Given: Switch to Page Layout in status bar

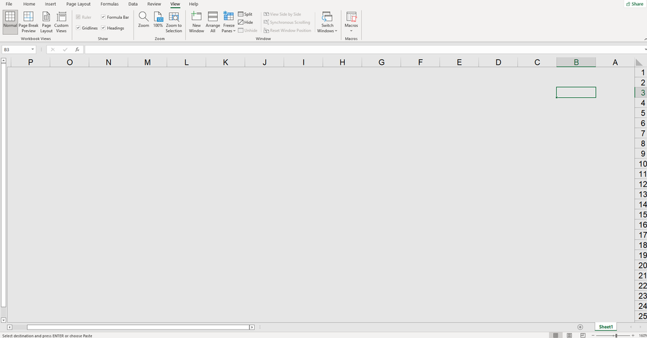Looking at the screenshot, I should [x=569, y=335].
